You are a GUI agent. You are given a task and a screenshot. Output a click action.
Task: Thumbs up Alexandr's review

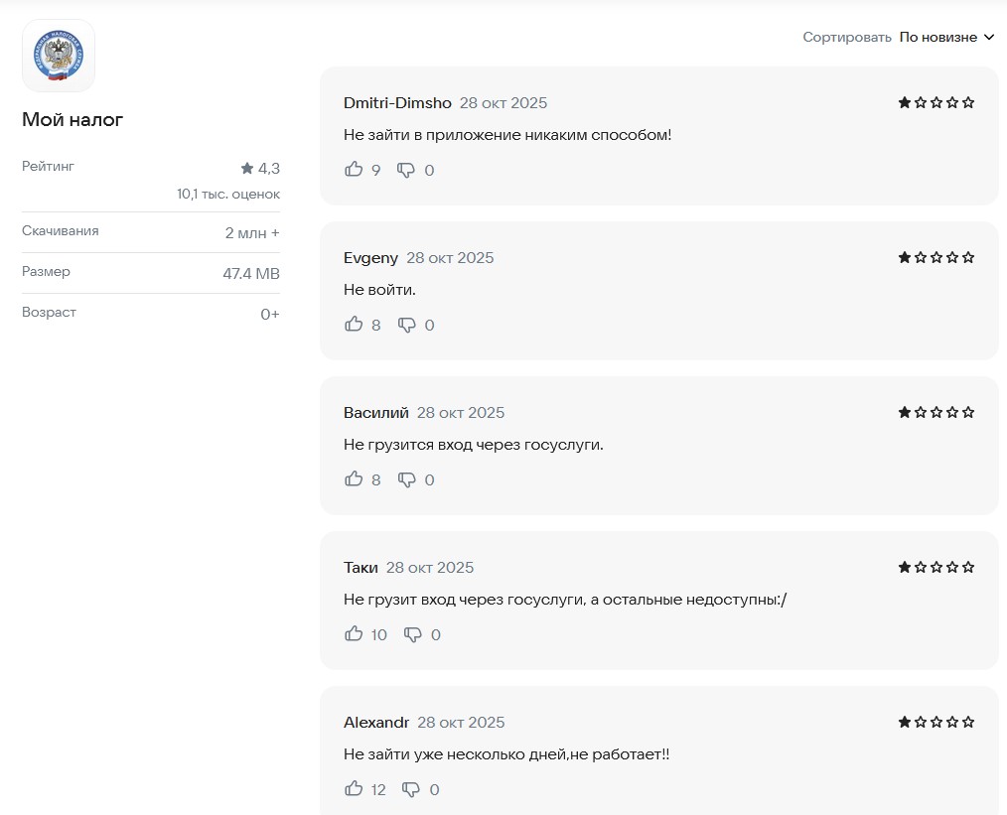click(x=354, y=789)
